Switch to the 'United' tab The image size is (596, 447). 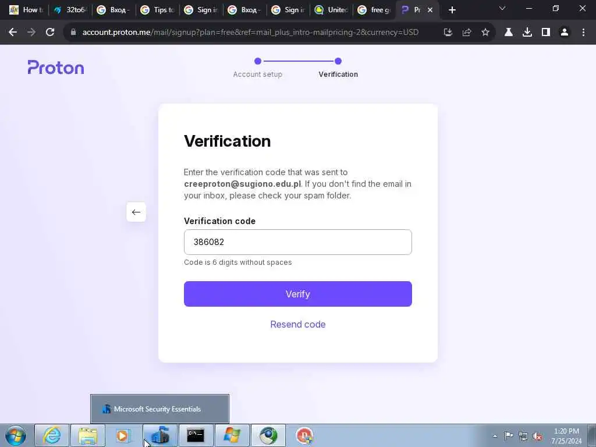tap(332, 10)
